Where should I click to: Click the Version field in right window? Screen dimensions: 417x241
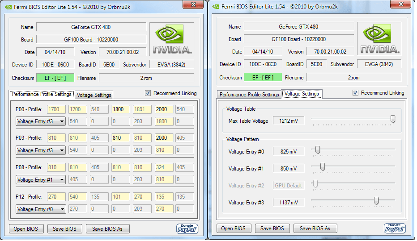click(330, 51)
